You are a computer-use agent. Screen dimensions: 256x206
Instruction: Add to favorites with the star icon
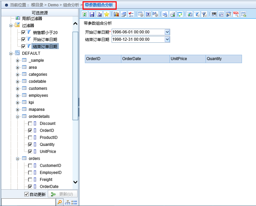107,14
